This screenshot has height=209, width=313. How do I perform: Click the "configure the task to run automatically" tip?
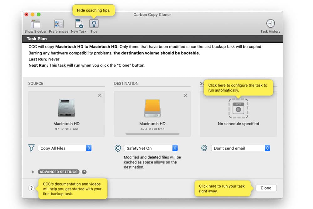coord(238,88)
